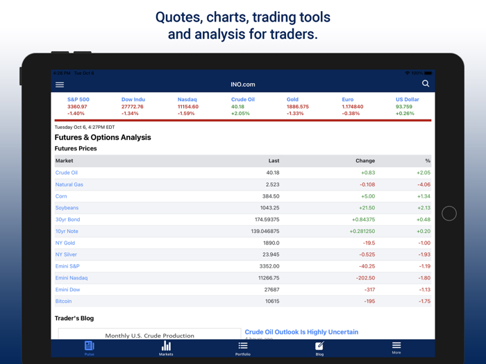Click Emini Nasdaq last price 11266.75
The height and width of the screenshot is (364, 486).
(x=269, y=278)
